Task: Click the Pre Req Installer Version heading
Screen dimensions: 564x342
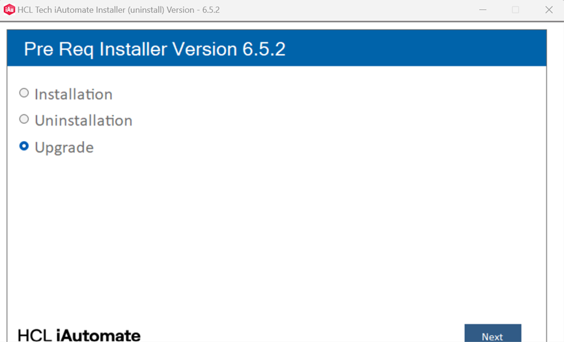Action: pyautogui.click(x=154, y=49)
